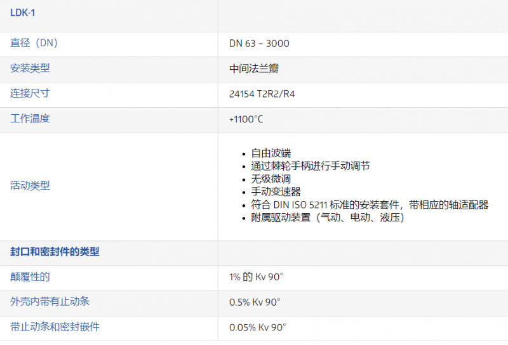Click the 通过棘轮手柄进行手动调节 bullet item
This screenshot has height=345, width=508.
(x=310, y=166)
